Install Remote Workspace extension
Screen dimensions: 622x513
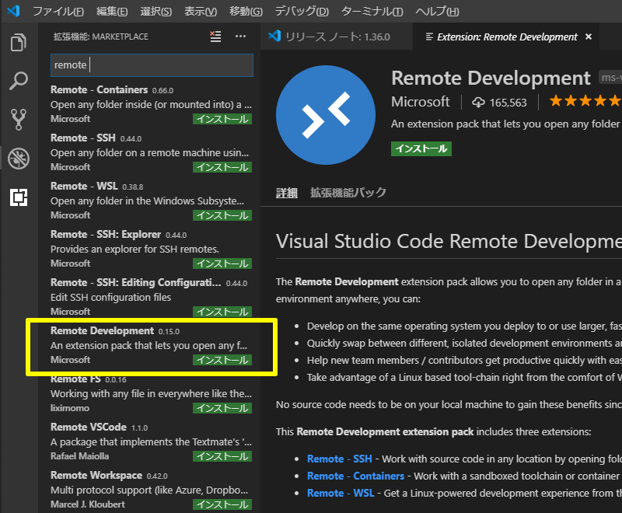[222, 504]
